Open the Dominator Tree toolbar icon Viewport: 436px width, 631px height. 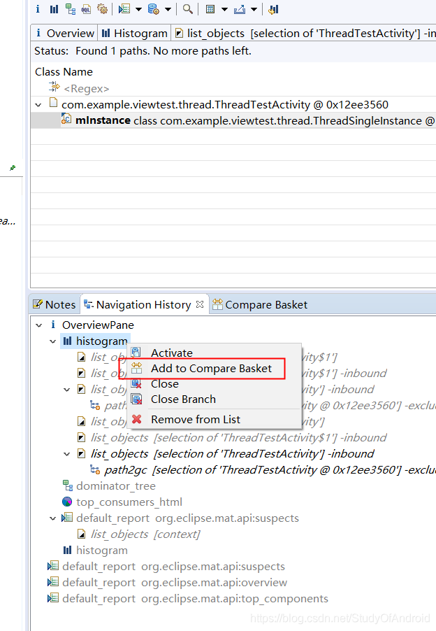(x=71, y=9)
